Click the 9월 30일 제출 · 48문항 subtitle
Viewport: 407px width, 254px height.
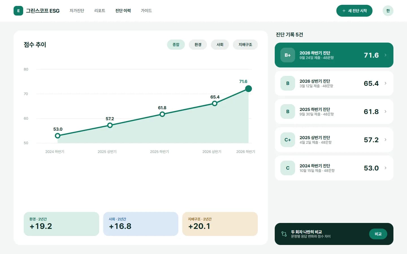click(317, 114)
